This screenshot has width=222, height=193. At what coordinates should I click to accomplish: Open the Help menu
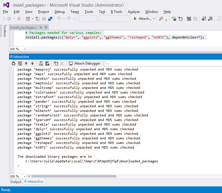pos(167,12)
